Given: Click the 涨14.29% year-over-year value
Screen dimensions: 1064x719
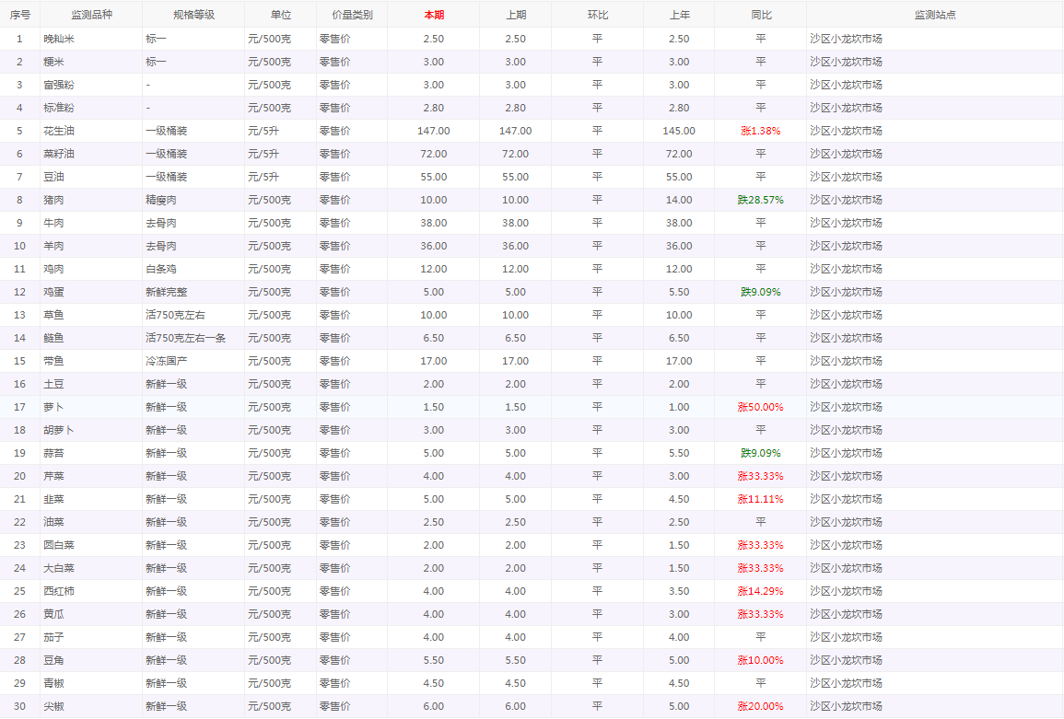Looking at the screenshot, I should tap(760, 591).
